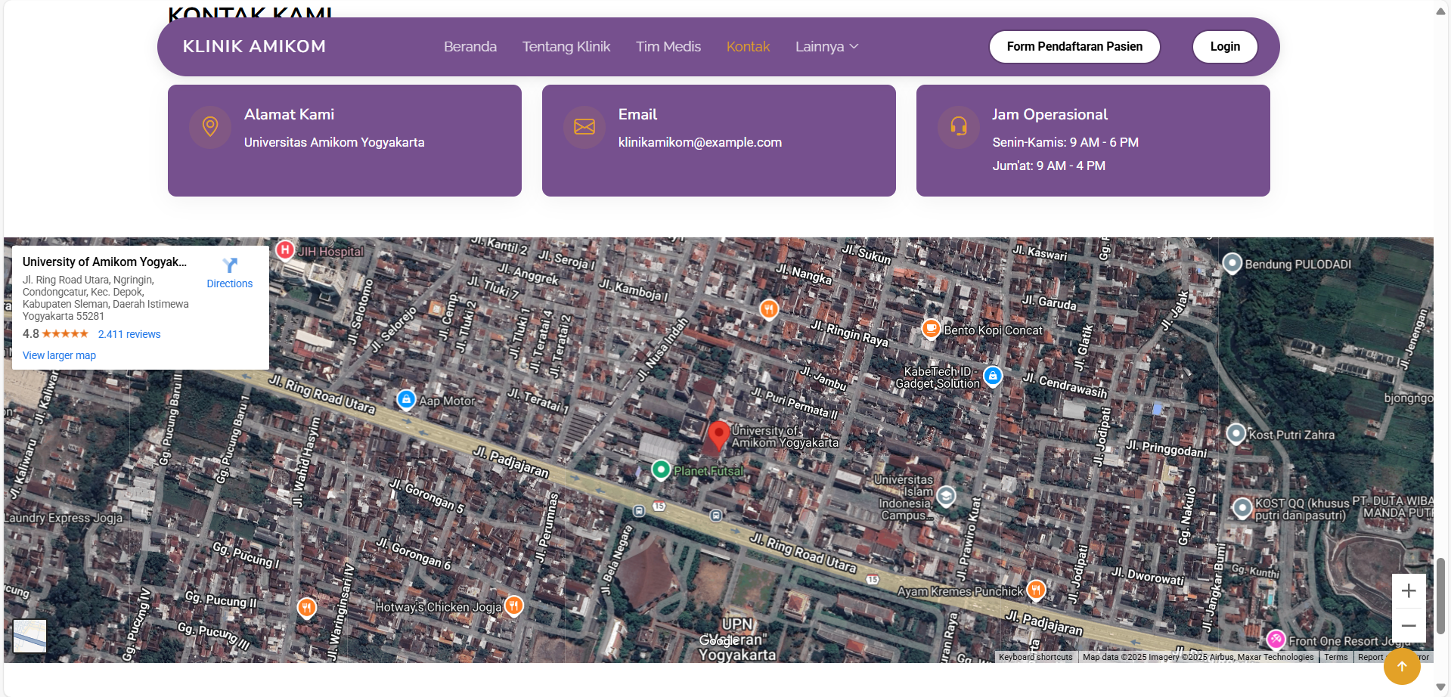
Task: Click the orange scroll-to-top arrow button
Action: click(x=1402, y=666)
